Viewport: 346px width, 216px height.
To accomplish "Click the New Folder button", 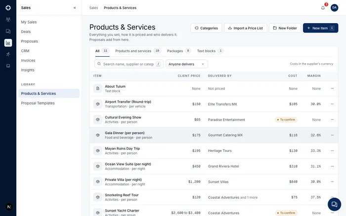I will point(285,28).
